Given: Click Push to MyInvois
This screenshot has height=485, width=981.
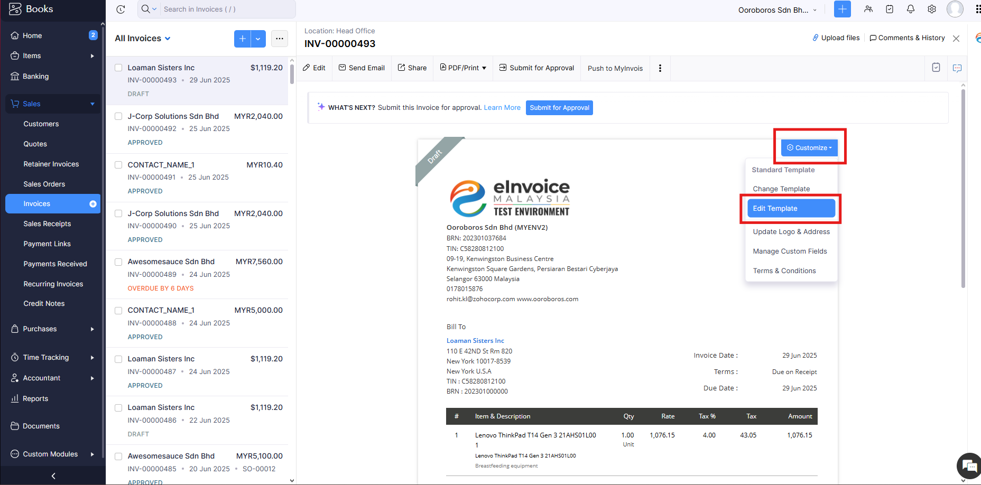Looking at the screenshot, I should pos(615,68).
